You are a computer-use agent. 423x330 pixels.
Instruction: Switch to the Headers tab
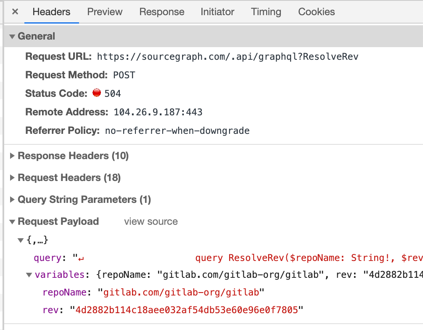click(x=51, y=12)
